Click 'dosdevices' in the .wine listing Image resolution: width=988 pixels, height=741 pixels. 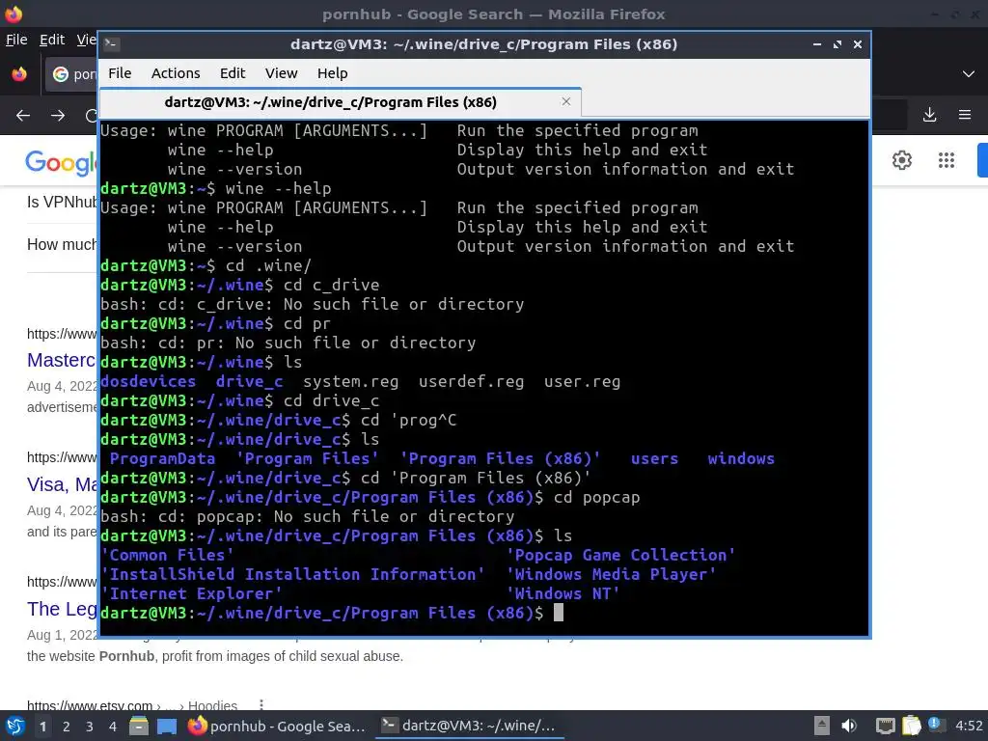click(x=148, y=381)
